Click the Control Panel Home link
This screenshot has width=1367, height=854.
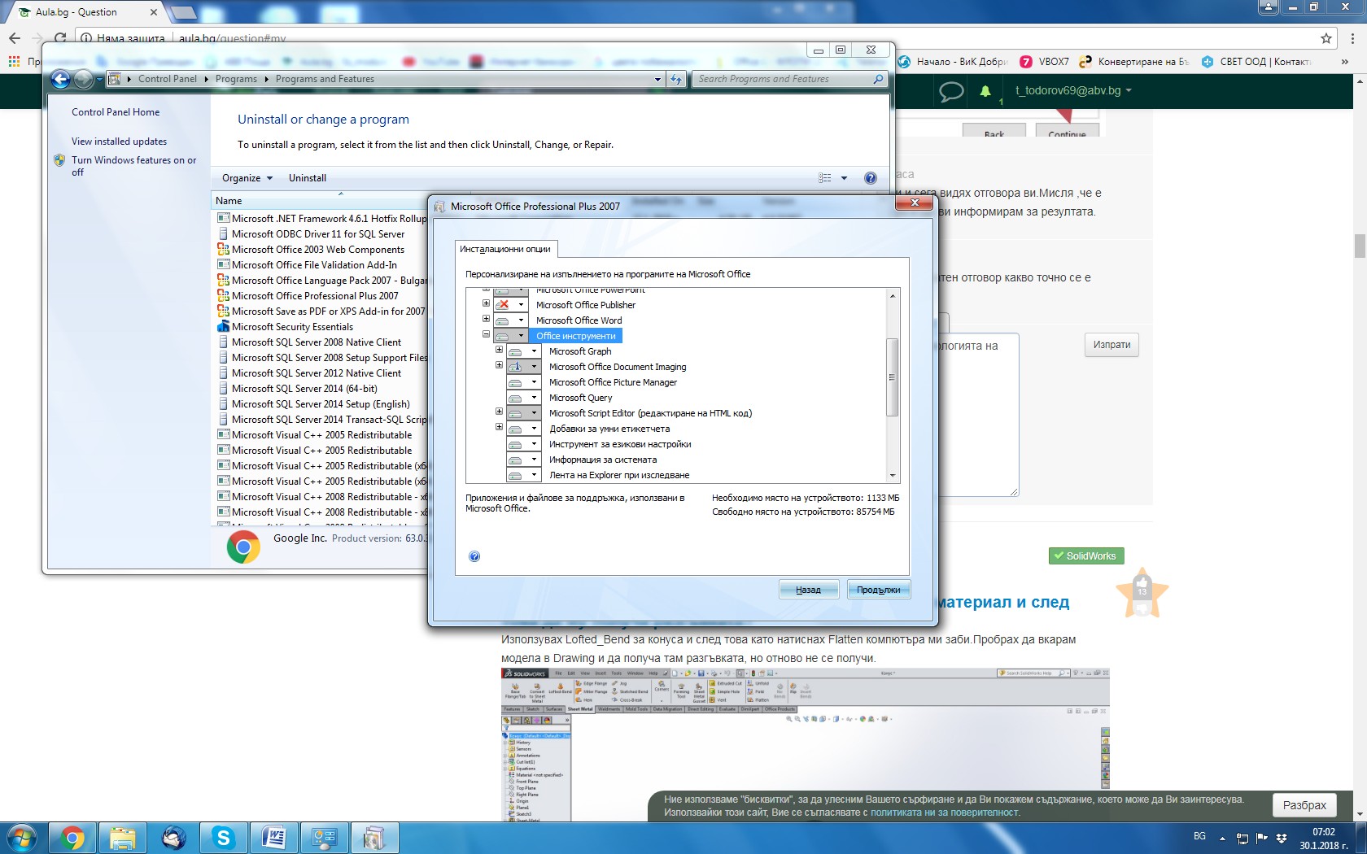(x=116, y=112)
